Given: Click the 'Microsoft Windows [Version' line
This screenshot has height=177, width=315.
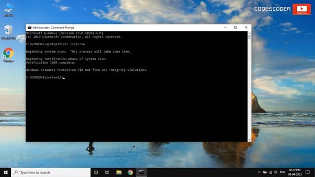Looking at the screenshot, I should tap(64, 33).
